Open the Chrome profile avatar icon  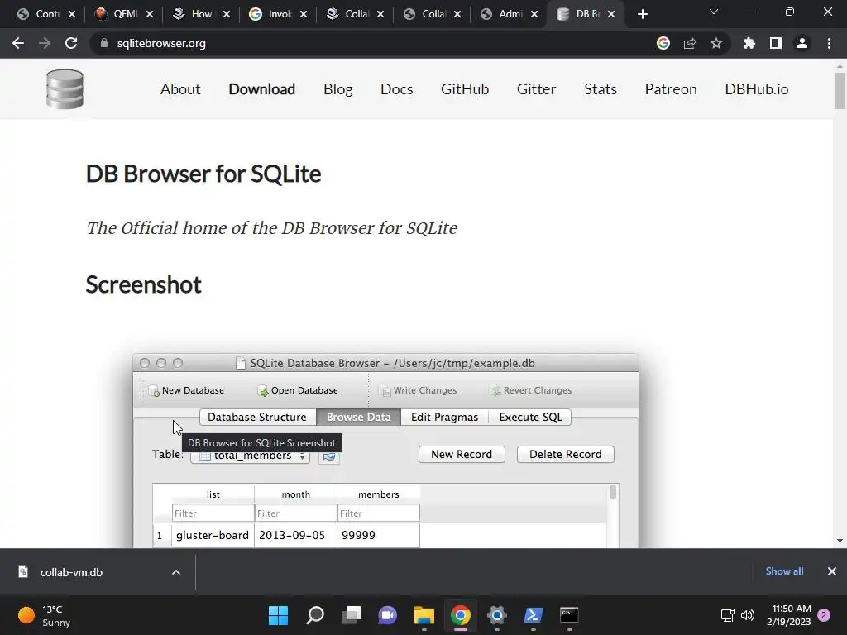802,43
